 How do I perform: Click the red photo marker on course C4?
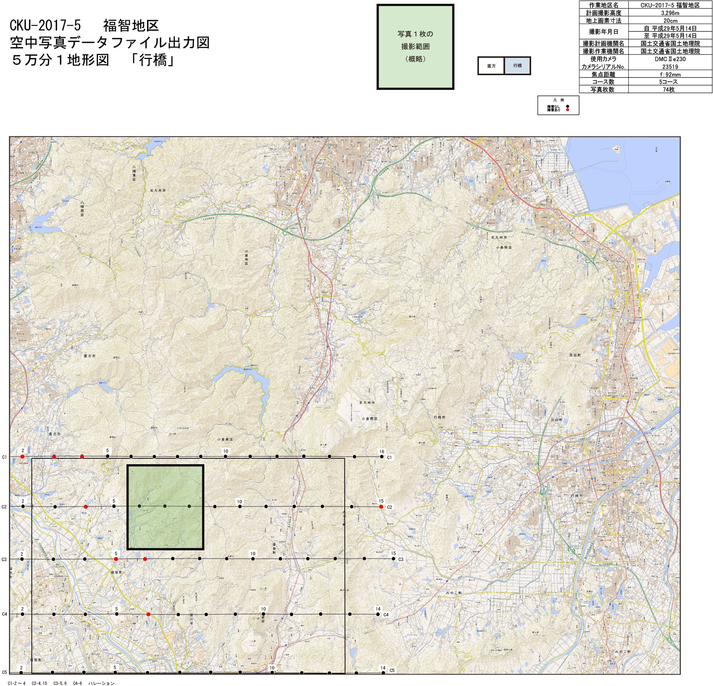[148, 614]
